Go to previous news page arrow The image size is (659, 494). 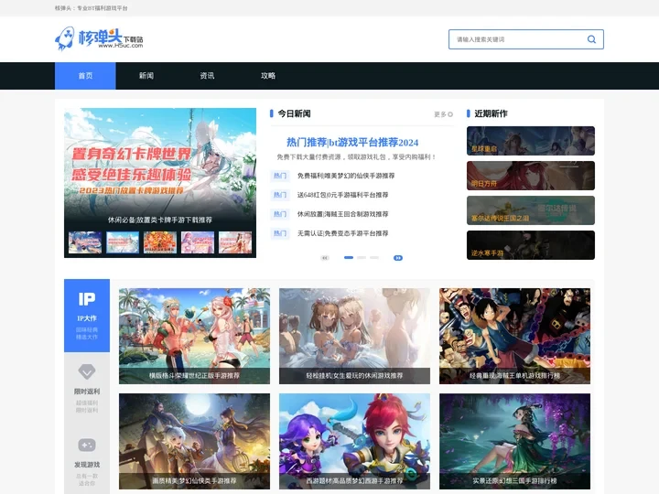(325, 258)
